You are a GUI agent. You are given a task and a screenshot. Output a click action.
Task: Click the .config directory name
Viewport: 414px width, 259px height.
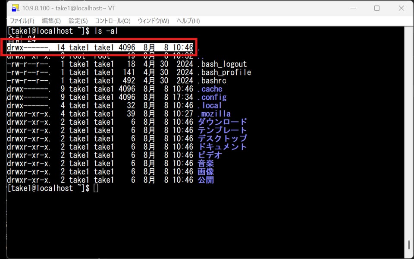(x=212, y=98)
